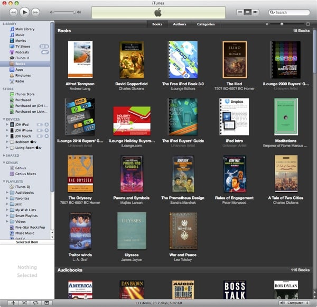
Task: Select the War and Peace cover
Action: pyautogui.click(x=183, y=231)
